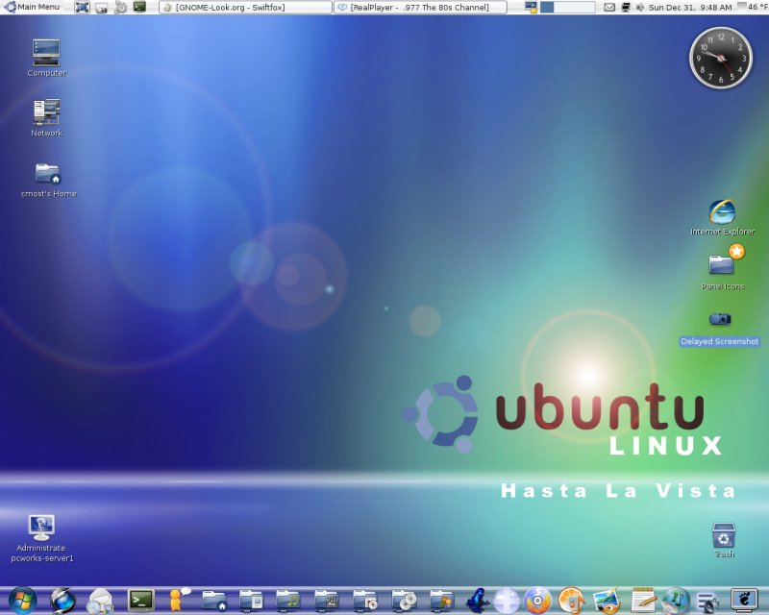Launch the music note globe icon in the dock
This screenshot has height=615, width=769.
click(676, 601)
